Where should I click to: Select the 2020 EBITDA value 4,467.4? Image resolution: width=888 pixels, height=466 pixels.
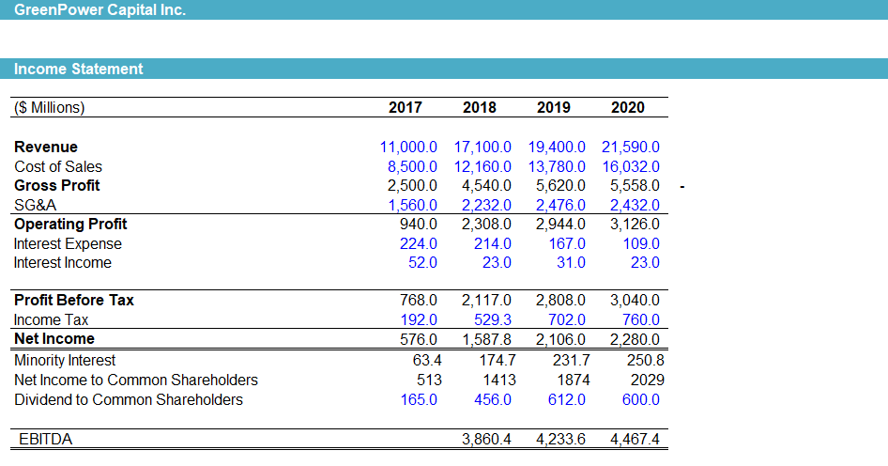point(635,440)
